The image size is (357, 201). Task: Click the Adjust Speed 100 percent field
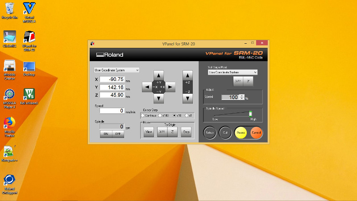pyautogui.click(x=230, y=97)
